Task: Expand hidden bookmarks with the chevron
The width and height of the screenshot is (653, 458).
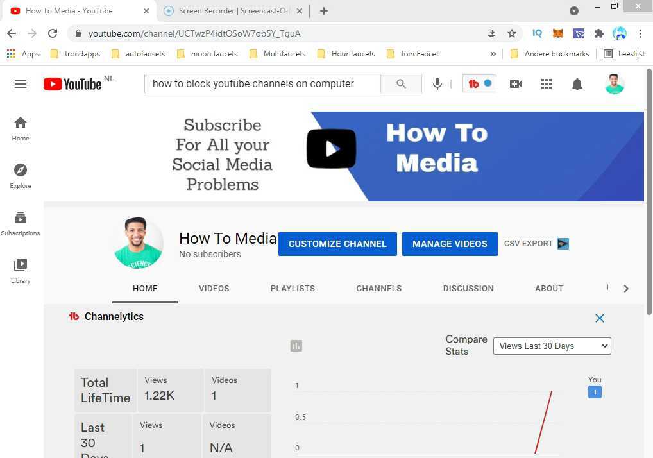Action: 493,54
